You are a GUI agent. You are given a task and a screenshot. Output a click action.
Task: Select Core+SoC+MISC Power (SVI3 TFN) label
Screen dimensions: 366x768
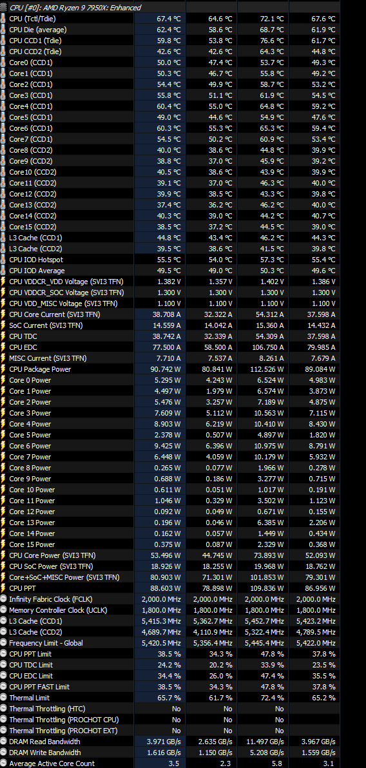pos(64,577)
